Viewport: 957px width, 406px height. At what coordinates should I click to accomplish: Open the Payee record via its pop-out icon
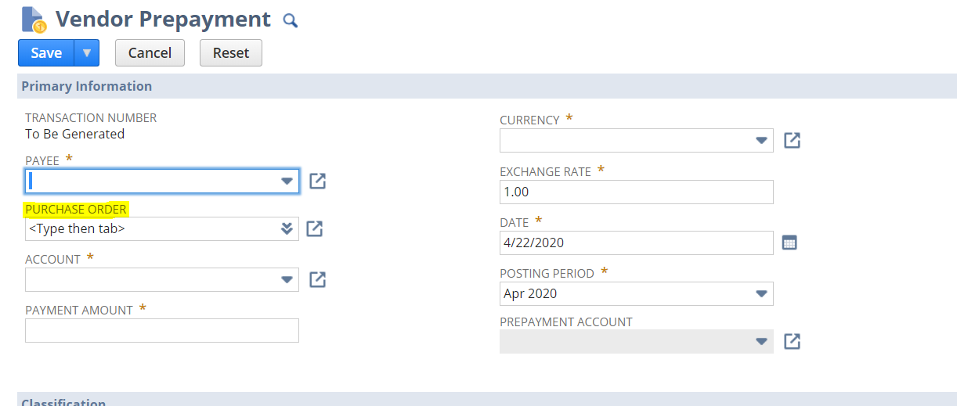317,181
